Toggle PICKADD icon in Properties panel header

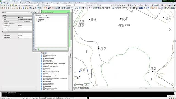(31, 12)
